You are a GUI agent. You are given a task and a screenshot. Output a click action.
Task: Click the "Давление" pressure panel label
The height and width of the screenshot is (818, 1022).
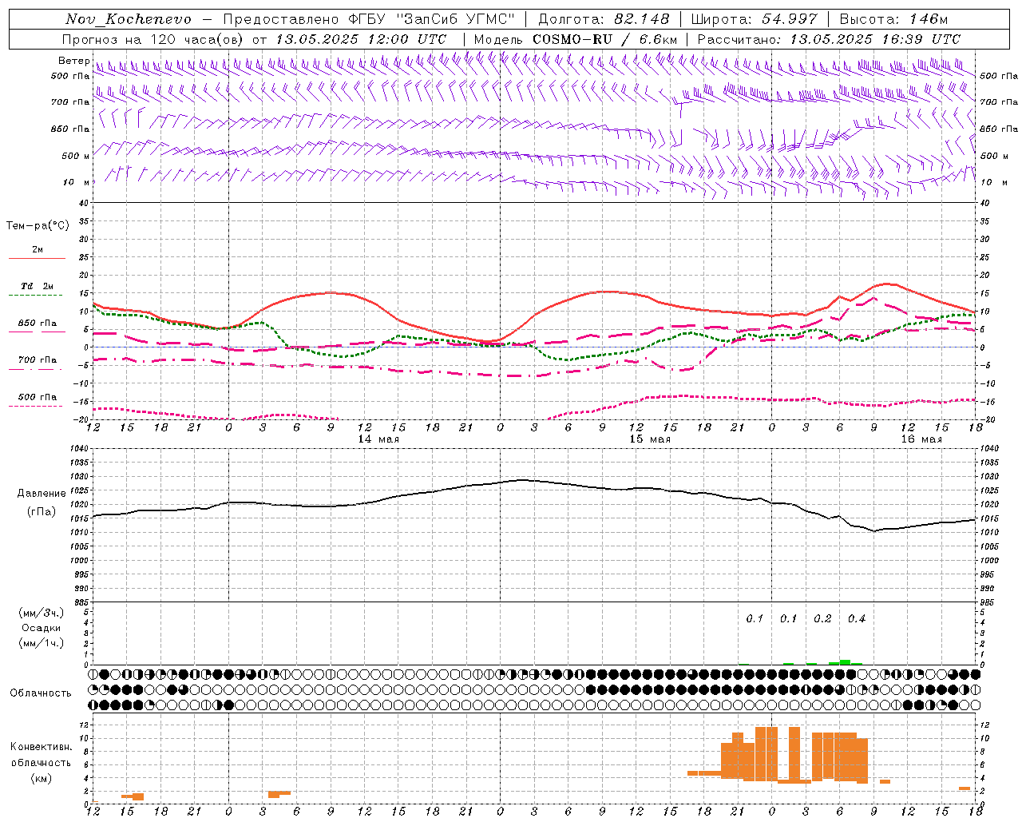[42, 494]
